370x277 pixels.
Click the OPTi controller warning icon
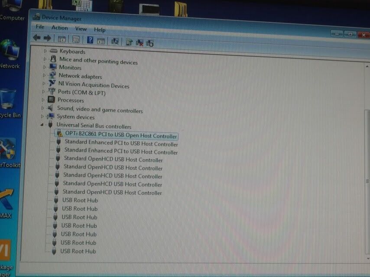point(60,133)
